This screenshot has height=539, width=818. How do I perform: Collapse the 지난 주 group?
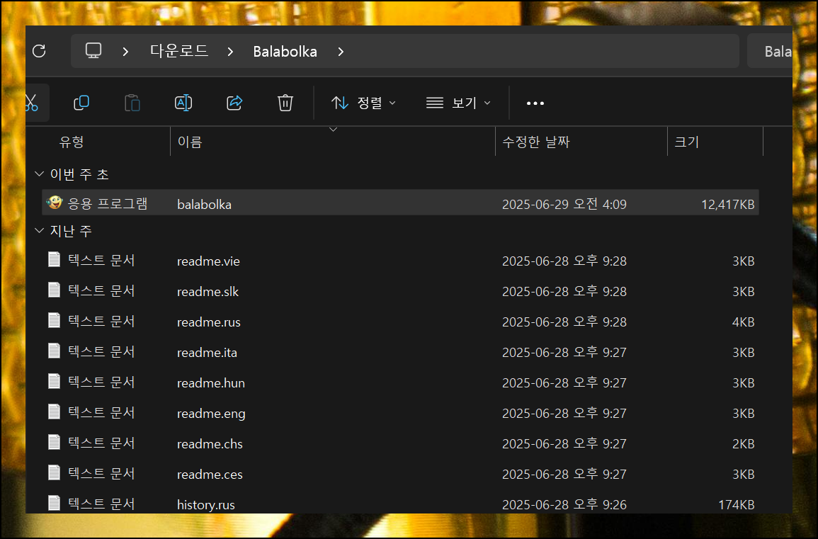[39, 231]
